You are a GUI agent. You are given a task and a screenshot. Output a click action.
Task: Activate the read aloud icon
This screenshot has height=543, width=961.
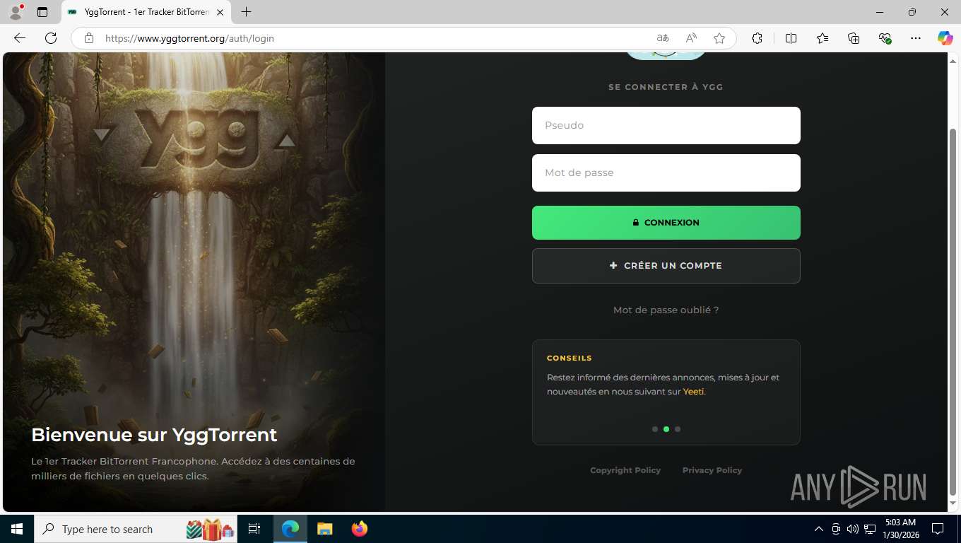coord(691,38)
